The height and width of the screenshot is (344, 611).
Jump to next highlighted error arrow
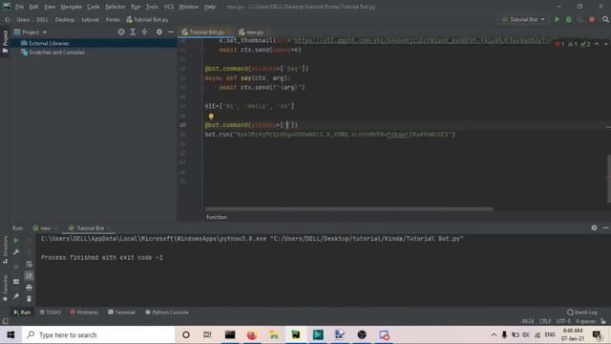point(605,44)
